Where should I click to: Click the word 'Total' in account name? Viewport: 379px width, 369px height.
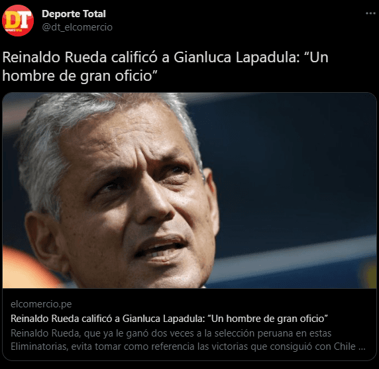(x=95, y=14)
